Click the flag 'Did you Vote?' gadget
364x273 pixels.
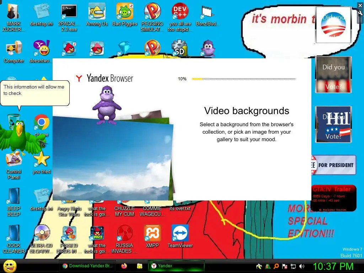(333, 75)
